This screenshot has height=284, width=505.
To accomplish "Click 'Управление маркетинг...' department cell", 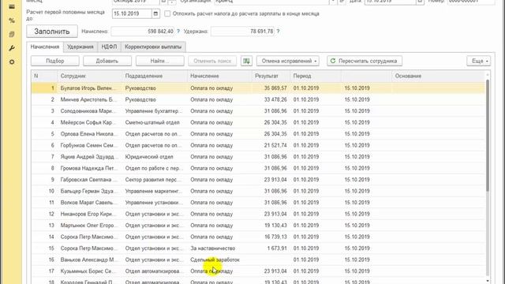I will (155, 191).
